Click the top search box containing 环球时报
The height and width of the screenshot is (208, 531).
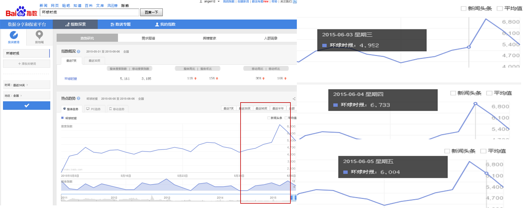[90, 12]
